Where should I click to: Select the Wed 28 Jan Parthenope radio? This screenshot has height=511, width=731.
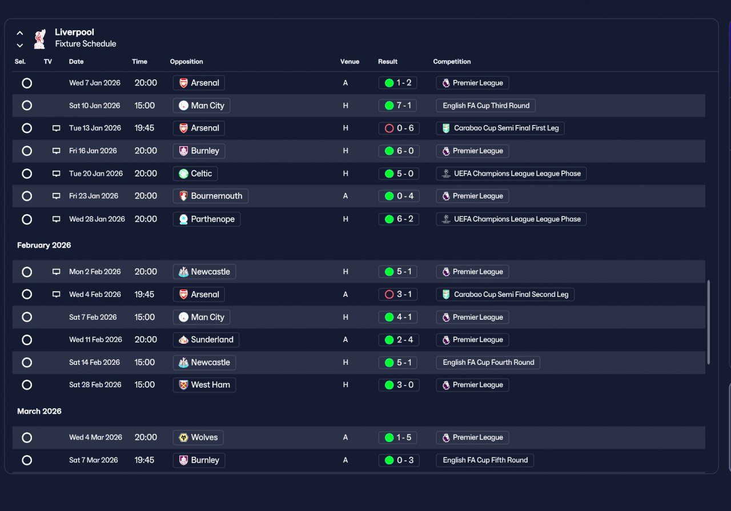click(27, 219)
